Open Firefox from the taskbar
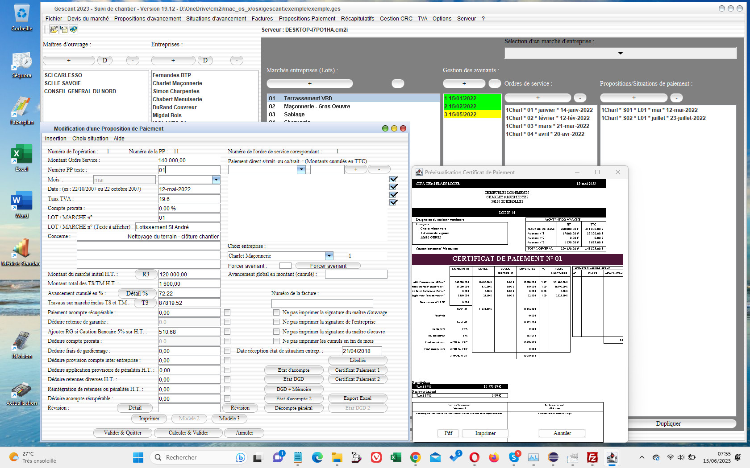 pyautogui.click(x=494, y=457)
